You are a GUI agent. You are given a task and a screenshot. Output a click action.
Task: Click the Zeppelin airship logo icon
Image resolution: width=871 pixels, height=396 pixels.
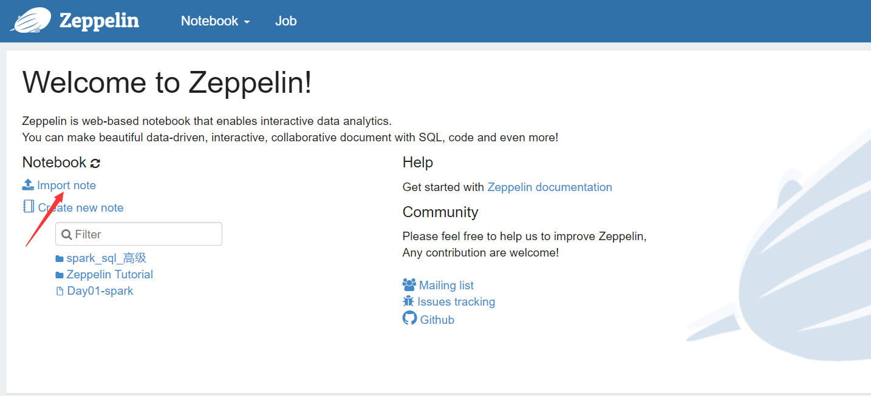coord(30,21)
